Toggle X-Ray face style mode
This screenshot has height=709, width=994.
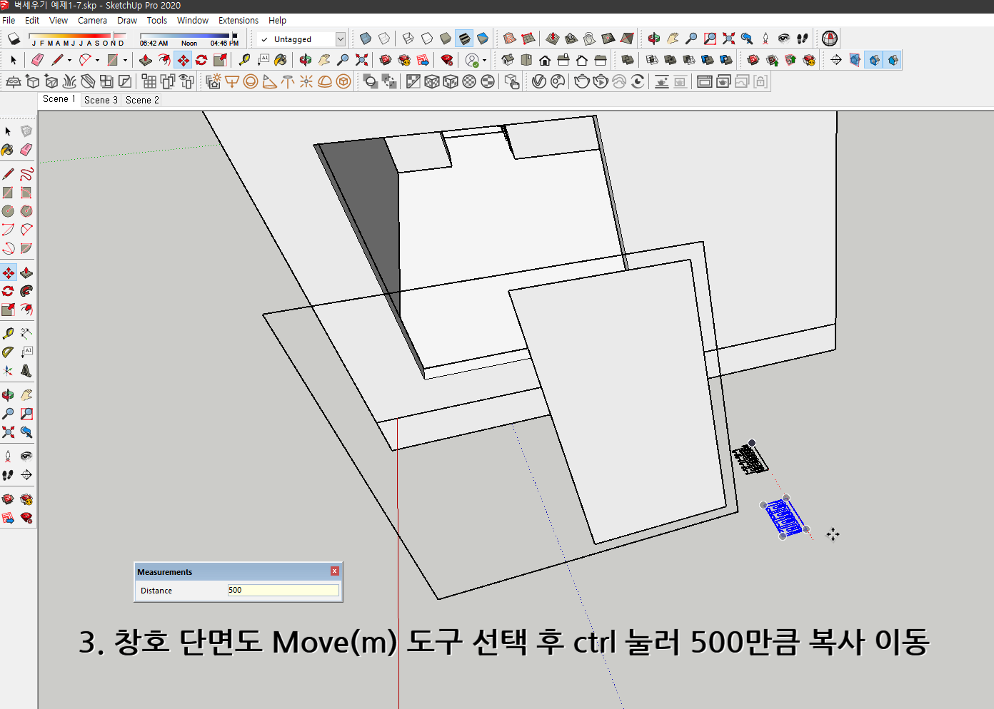pos(366,39)
